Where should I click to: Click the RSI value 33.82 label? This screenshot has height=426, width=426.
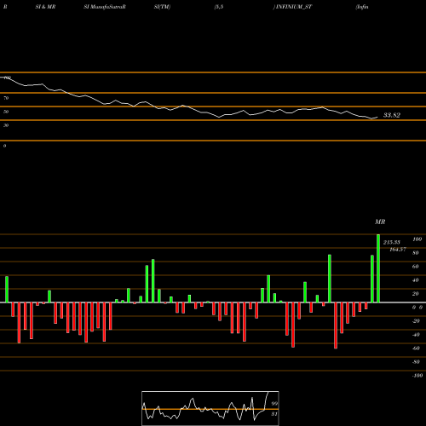pos(392,115)
